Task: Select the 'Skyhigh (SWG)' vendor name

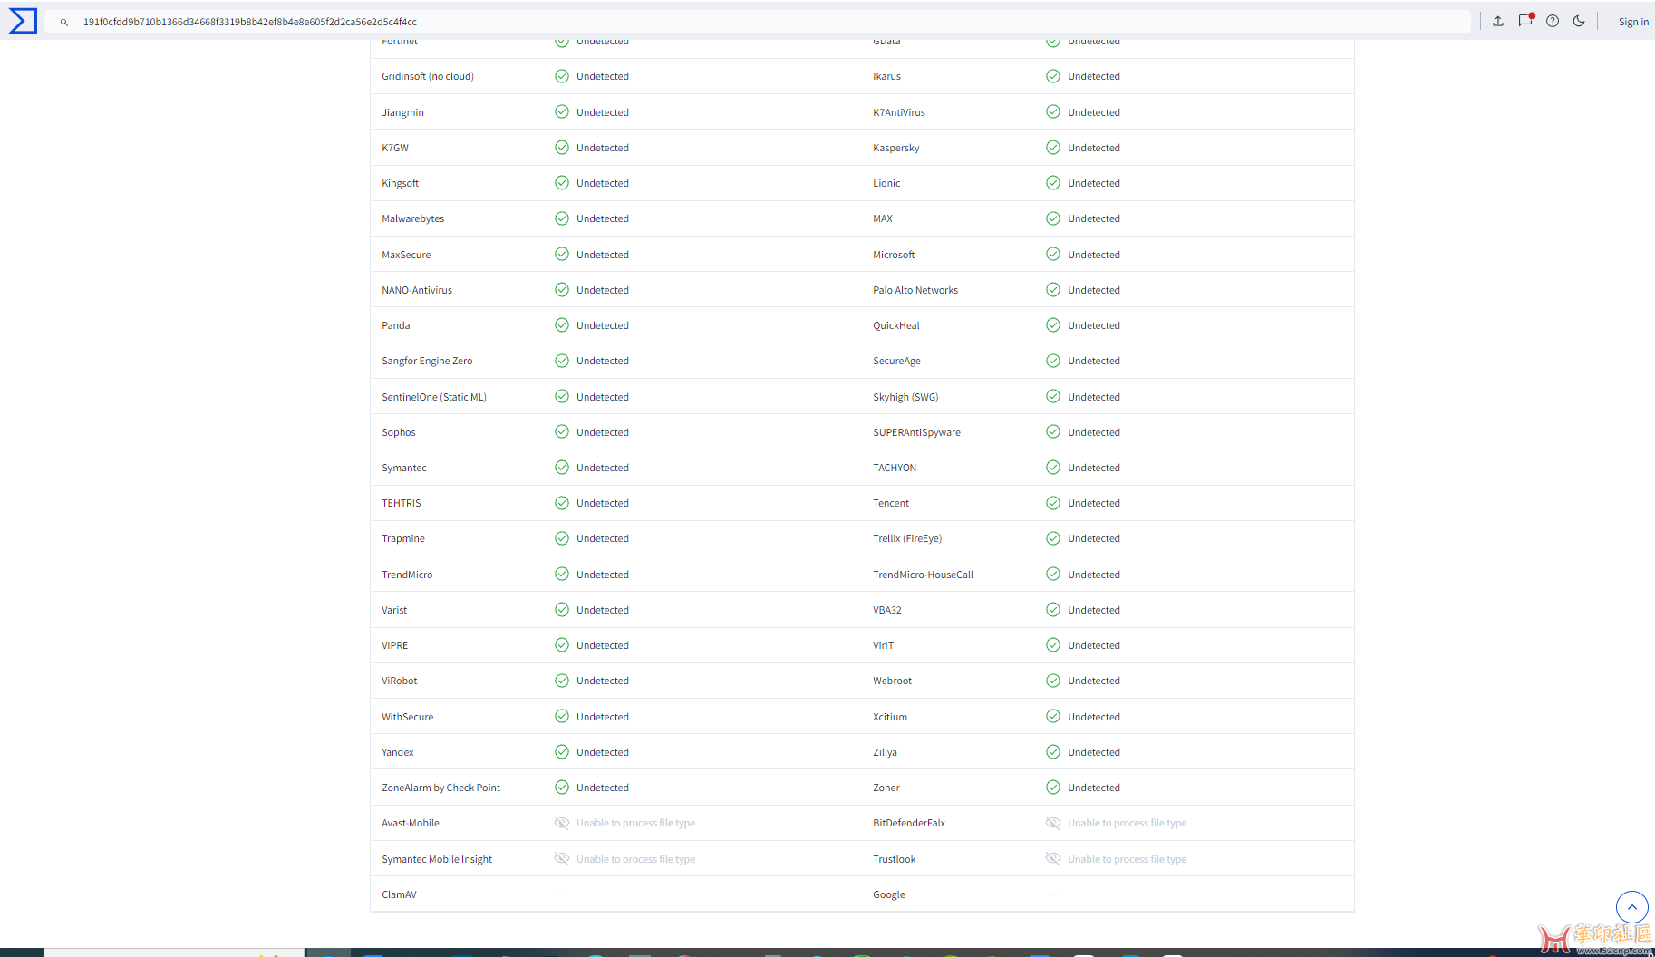Action: pos(905,397)
